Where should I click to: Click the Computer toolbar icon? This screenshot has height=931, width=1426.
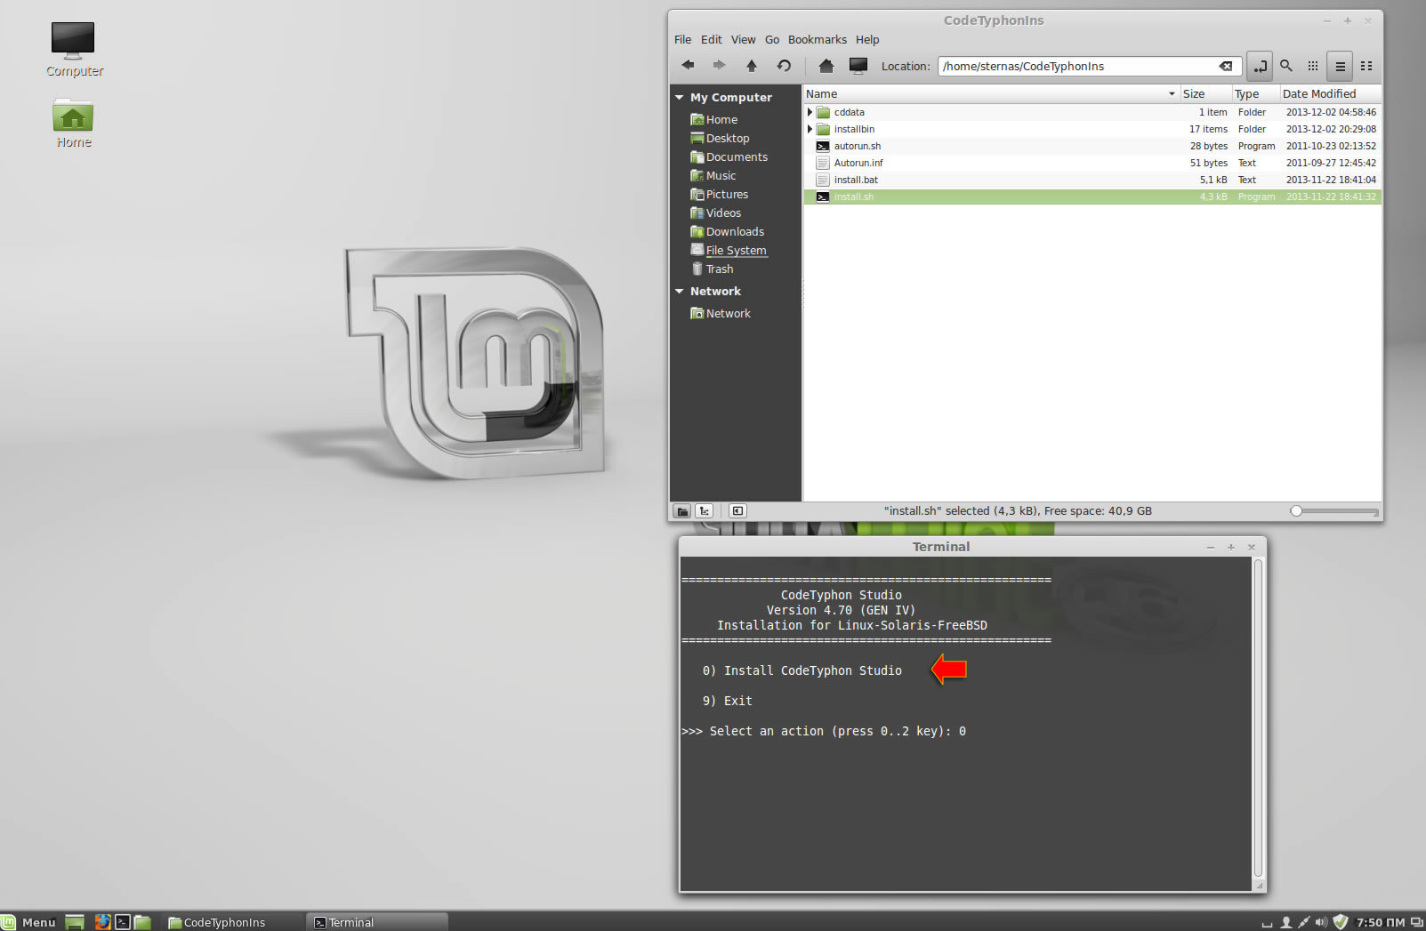[x=858, y=66]
